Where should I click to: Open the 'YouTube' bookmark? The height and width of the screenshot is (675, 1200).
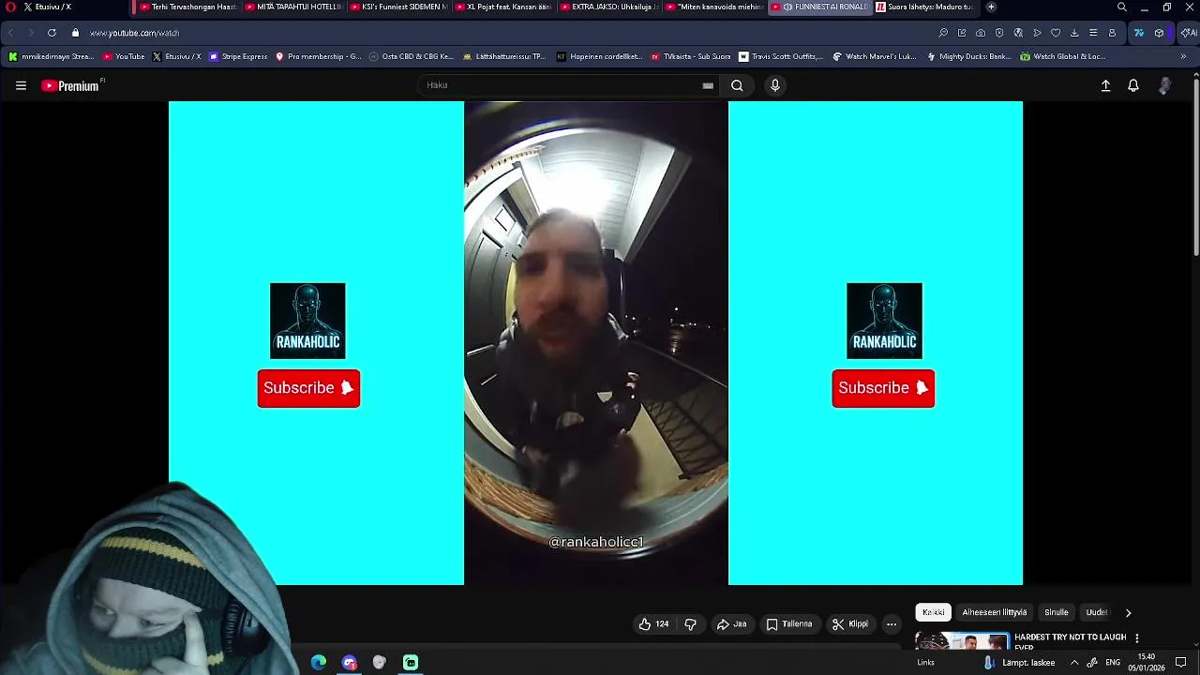click(x=124, y=56)
